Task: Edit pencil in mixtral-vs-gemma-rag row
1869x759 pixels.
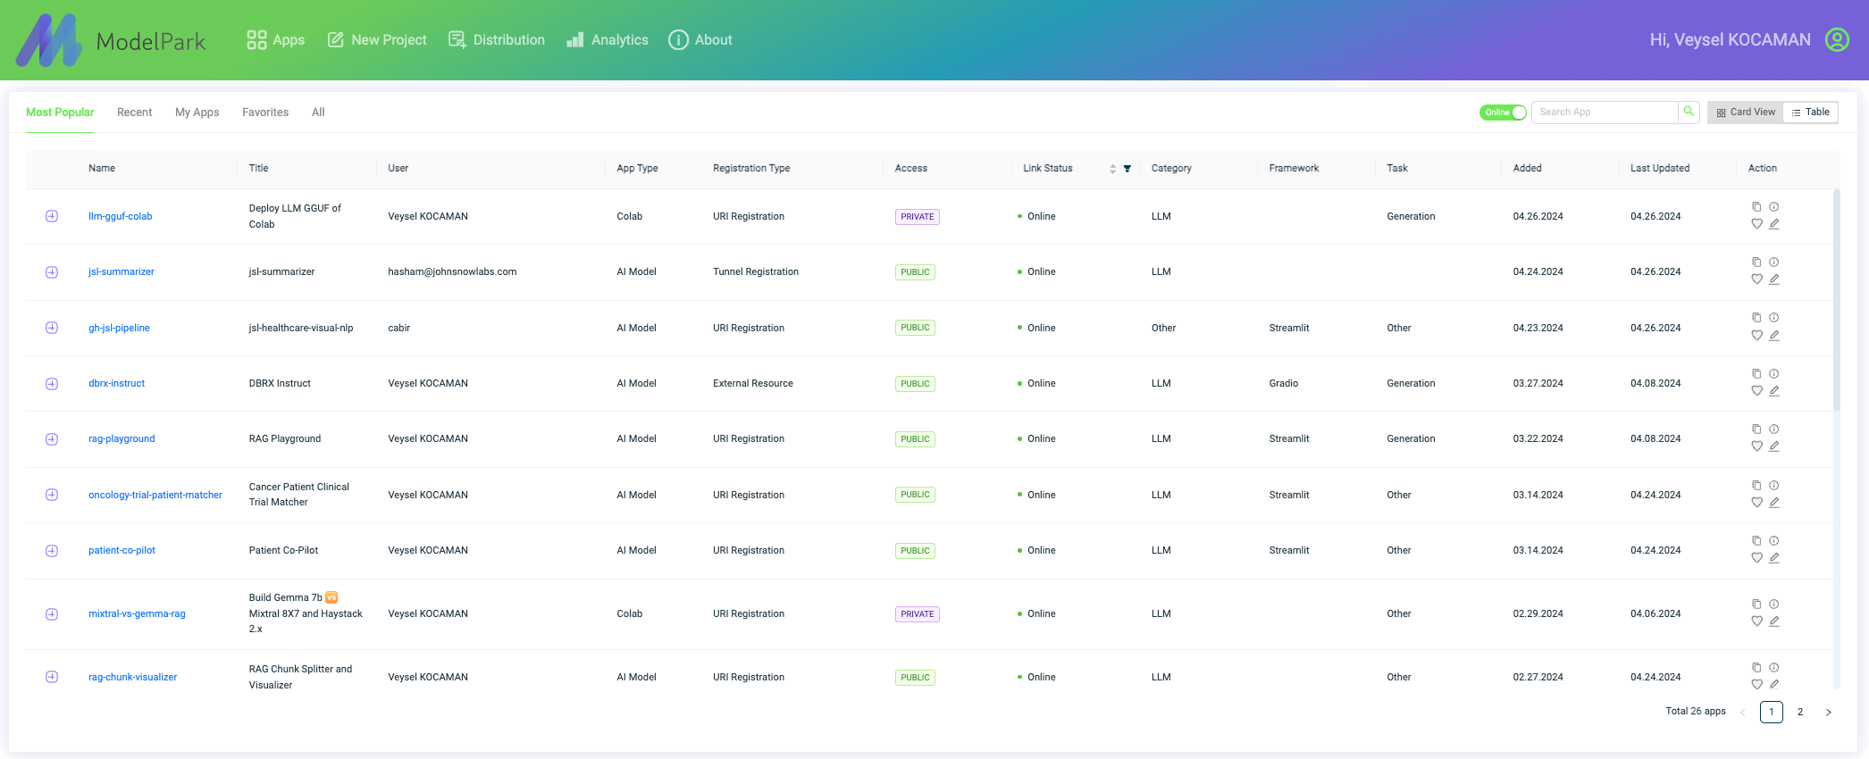Action: coord(1774,621)
